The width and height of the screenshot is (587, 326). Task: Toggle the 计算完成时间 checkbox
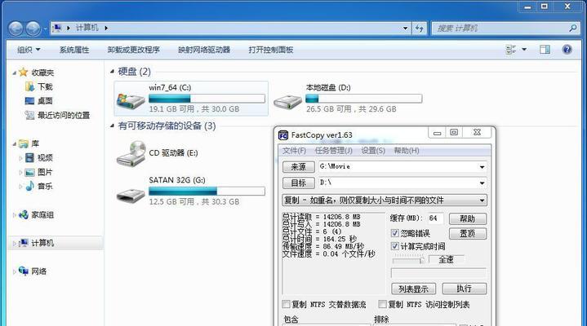394,246
